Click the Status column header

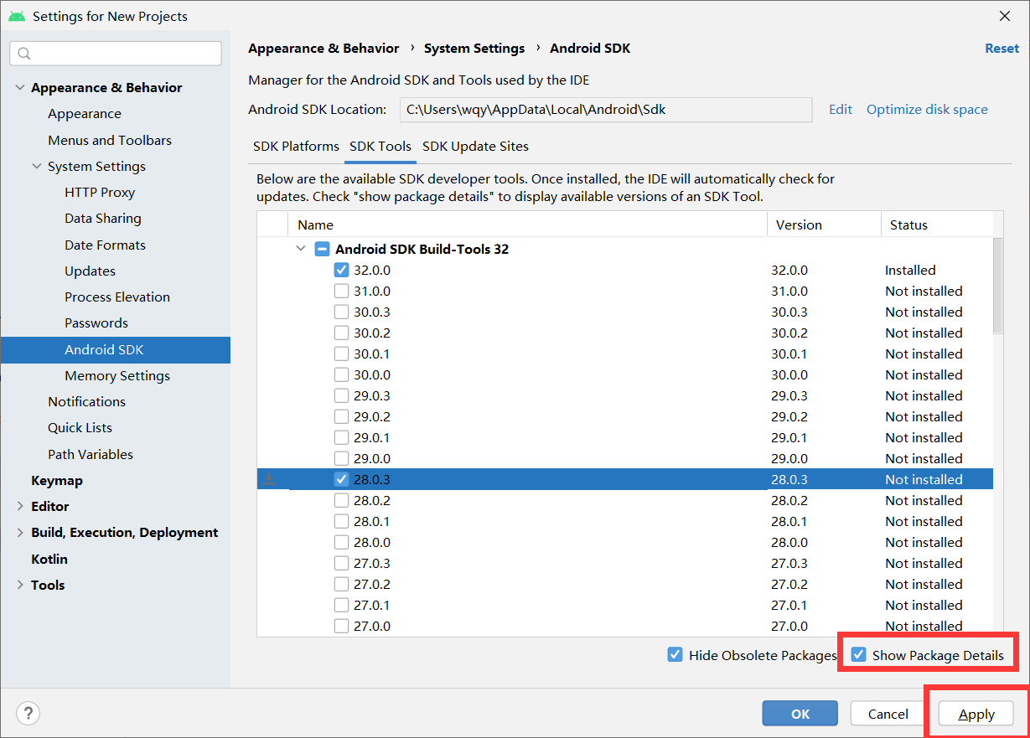pyautogui.click(x=936, y=224)
